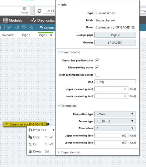Image resolution: width=146 pixels, height=167 pixels.
Task: Click the signal icon beside the sensor block
Action: 48,124
